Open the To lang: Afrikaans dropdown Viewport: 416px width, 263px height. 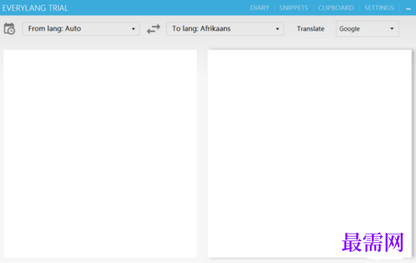coord(225,28)
